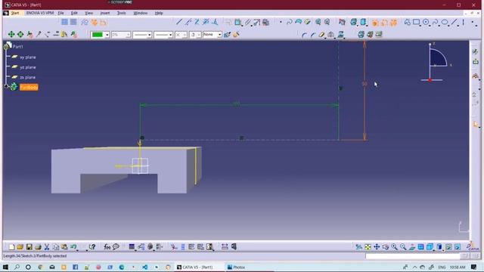Toggle the Grid display icon
Image resolution: width=484 pixels, height=272 pixels.
pyautogui.click(x=64, y=22)
